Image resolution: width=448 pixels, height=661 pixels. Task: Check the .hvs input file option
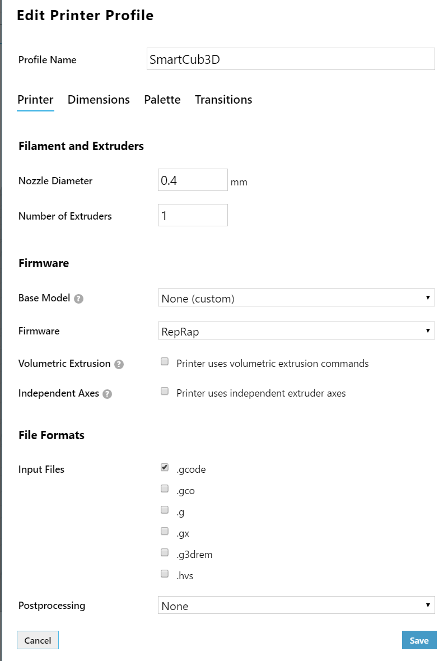[x=165, y=573]
